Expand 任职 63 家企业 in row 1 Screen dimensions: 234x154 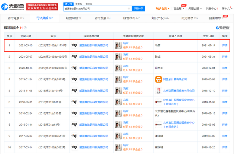(x=133, y=47)
